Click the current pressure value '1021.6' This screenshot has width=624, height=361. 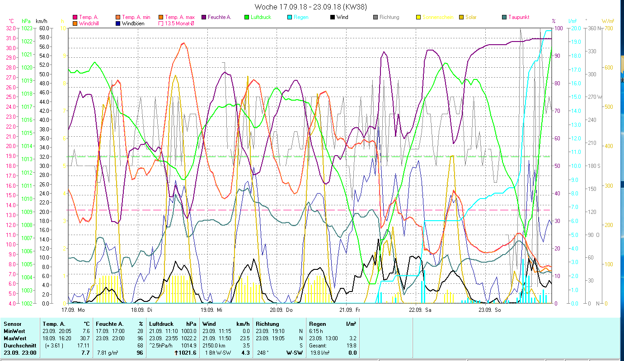coord(188,353)
